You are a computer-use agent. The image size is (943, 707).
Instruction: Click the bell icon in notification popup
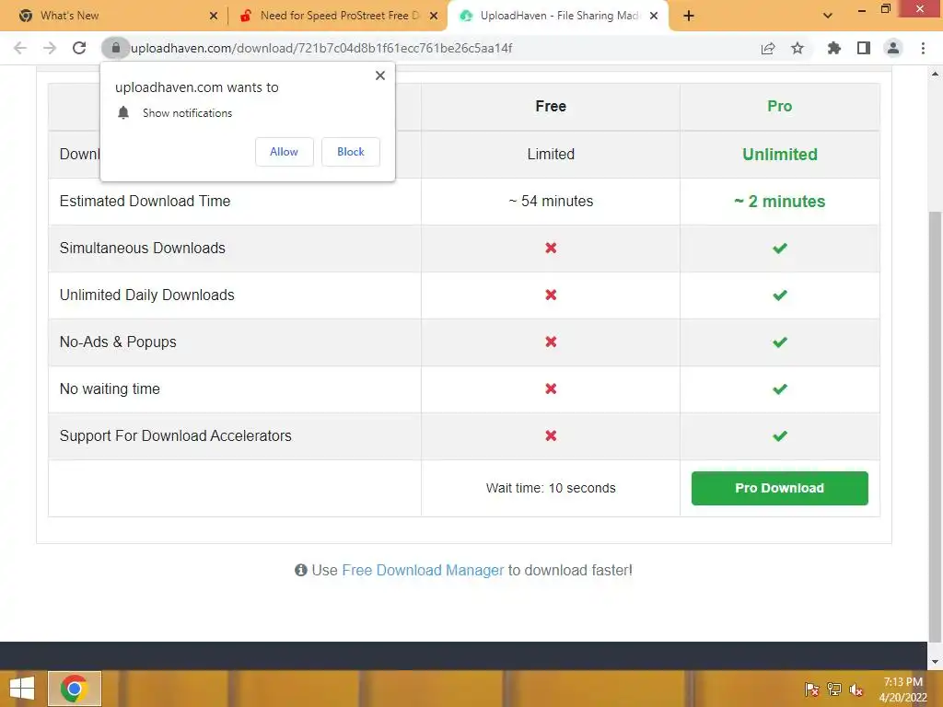click(123, 113)
